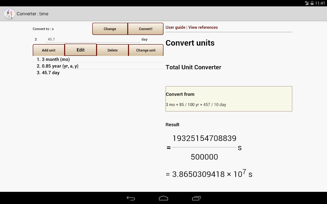
Task: Click the Delete button
Action: tap(113, 50)
